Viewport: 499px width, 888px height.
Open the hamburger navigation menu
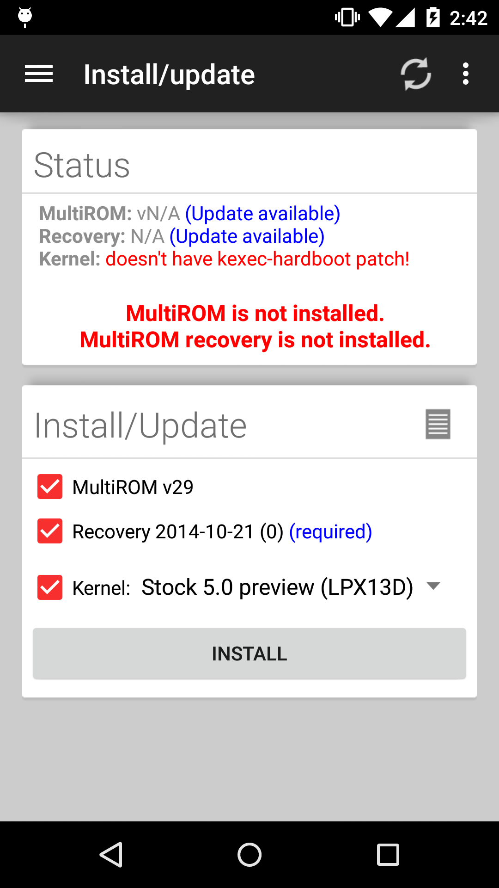click(39, 74)
